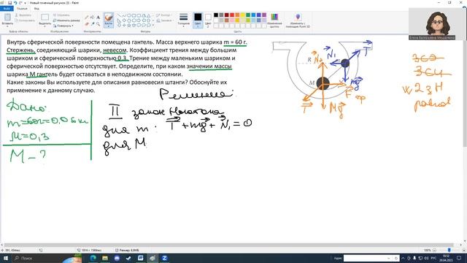Image resolution: width=467 pixels, height=263 pixels.
Task: Switch to the View ribbon tab
Action: (x=36, y=8)
